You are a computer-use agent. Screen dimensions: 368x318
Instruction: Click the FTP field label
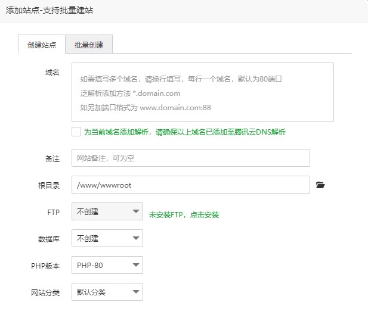[53, 212]
